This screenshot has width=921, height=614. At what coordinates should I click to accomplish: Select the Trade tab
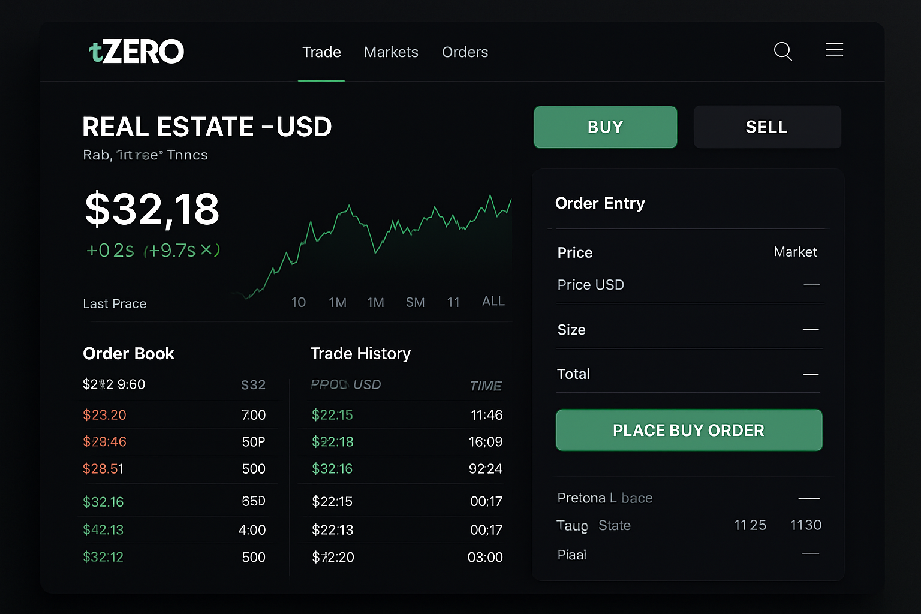point(321,52)
